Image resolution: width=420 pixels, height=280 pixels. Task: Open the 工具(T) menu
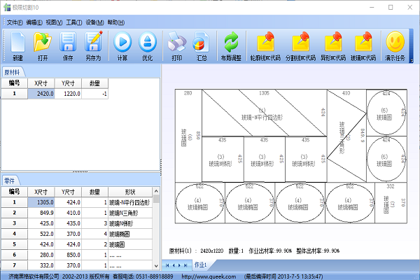point(74,22)
